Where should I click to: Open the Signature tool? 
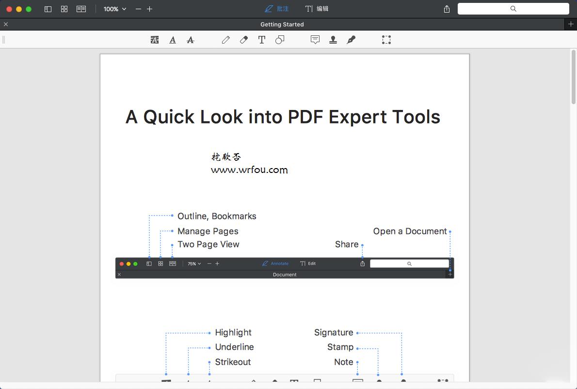point(351,40)
